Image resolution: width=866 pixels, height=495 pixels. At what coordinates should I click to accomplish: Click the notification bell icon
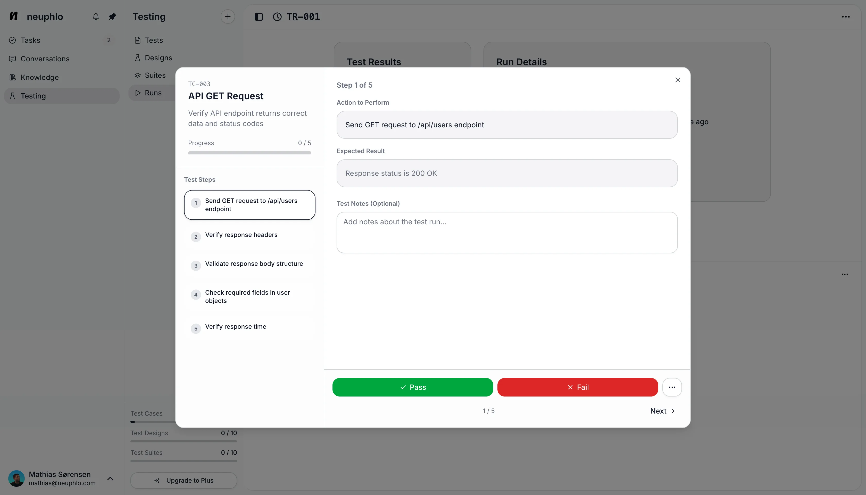pos(96,16)
